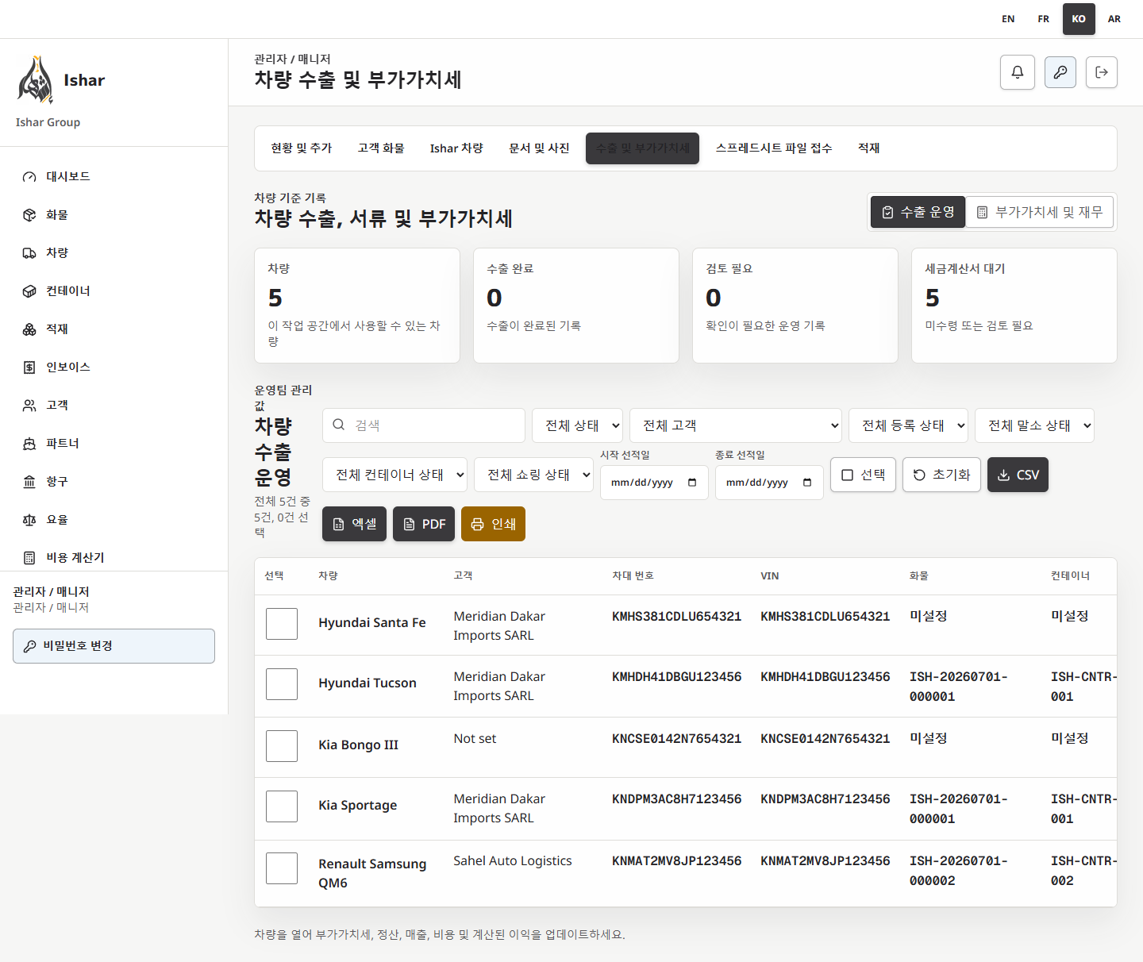Screen dimensions: 1143x962
Task: Export table with CSV button
Action: [1018, 475]
